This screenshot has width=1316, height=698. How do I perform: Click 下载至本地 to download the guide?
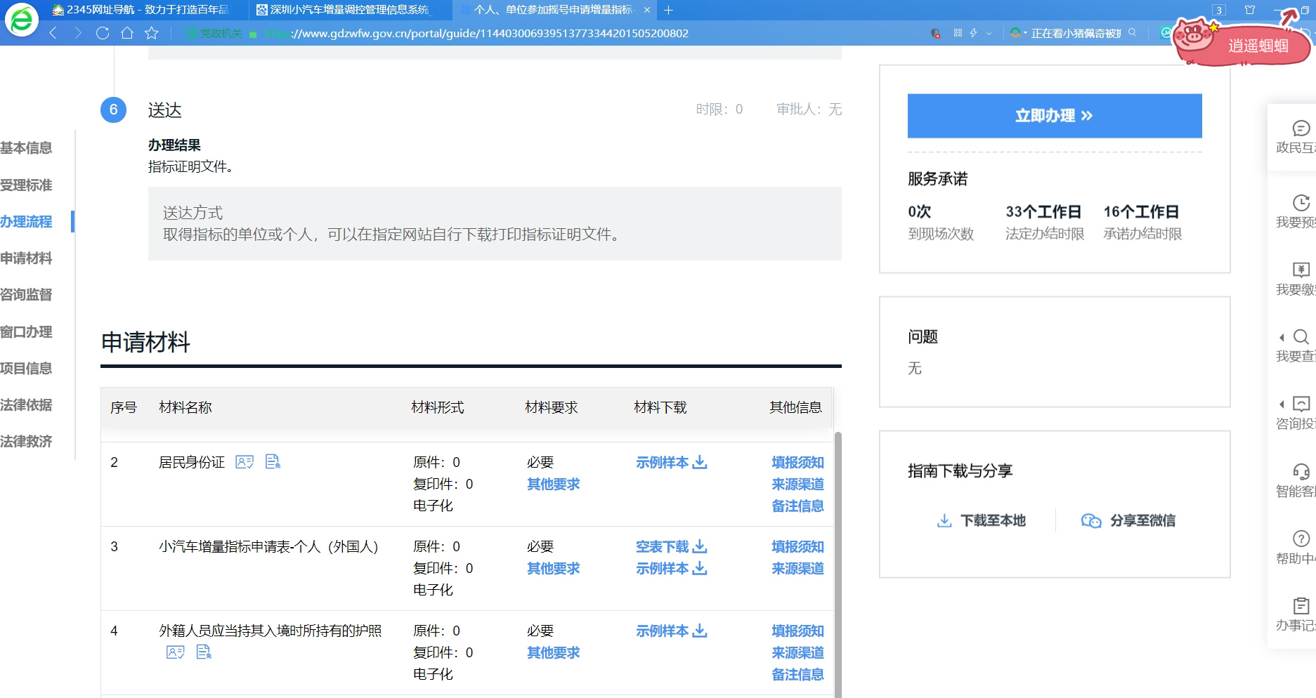pos(982,520)
